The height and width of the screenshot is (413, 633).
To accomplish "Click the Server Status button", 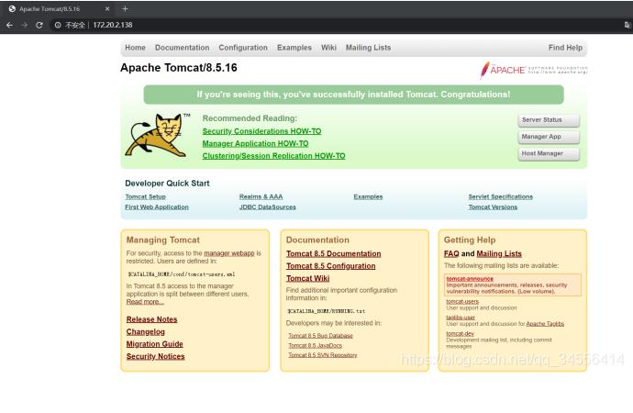I will coord(549,120).
